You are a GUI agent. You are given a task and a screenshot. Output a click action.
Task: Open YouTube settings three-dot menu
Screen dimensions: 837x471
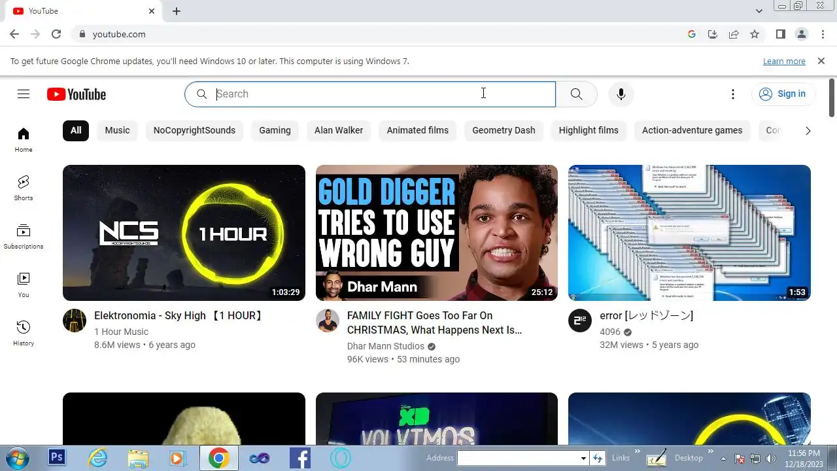click(x=733, y=94)
